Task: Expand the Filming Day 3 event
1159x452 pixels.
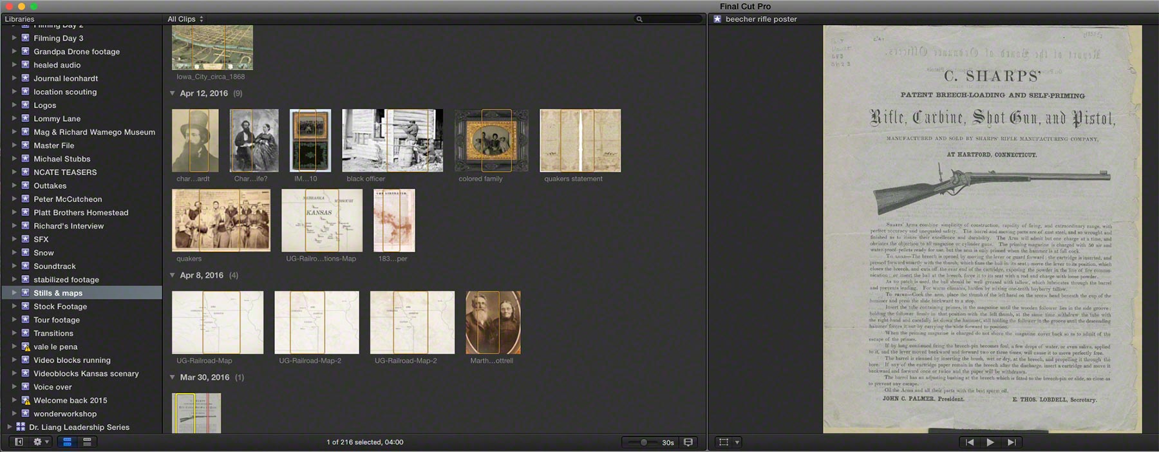Action: 14,38
